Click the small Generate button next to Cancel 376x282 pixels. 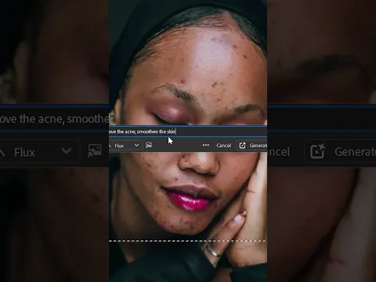point(252,146)
